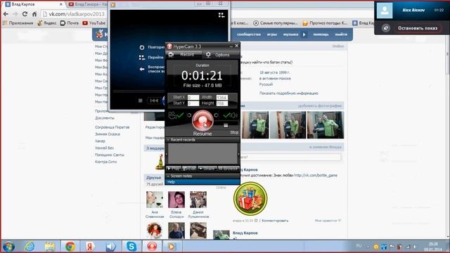Click сообщества in VK header
The height and width of the screenshot is (253, 450).
coord(249,34)
